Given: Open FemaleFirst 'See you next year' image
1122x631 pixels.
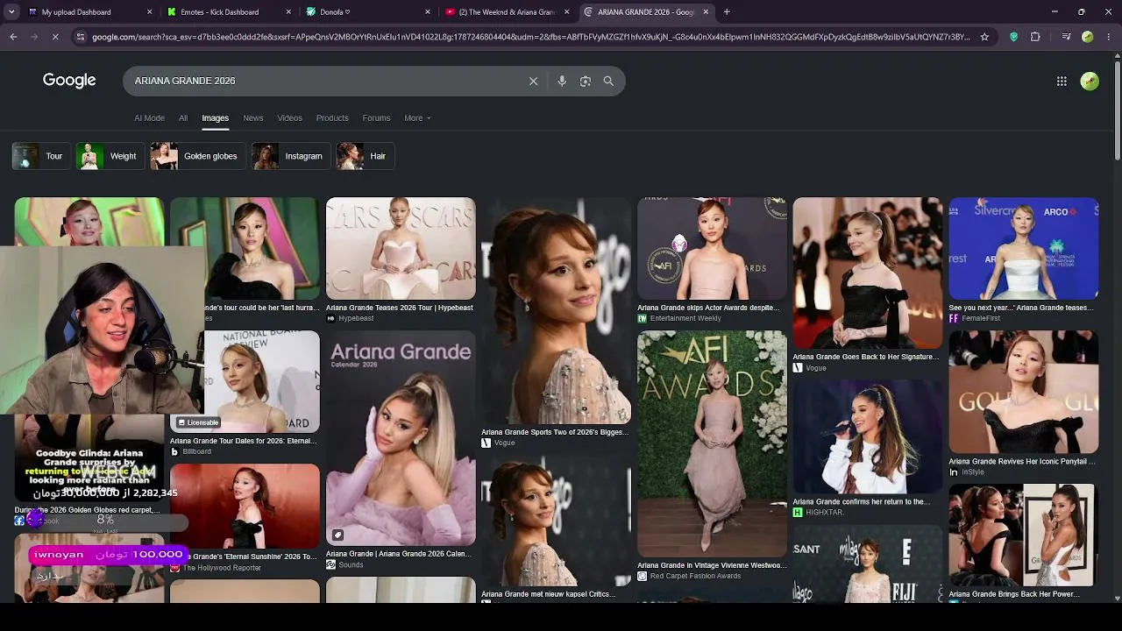Looking at the screenshot, I should [x=1023, y=248].
